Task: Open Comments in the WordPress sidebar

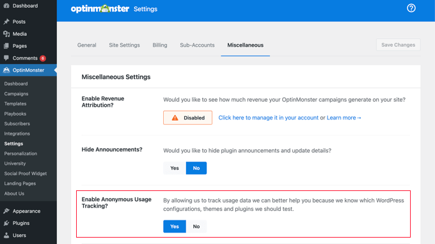Action: point(25,58)
